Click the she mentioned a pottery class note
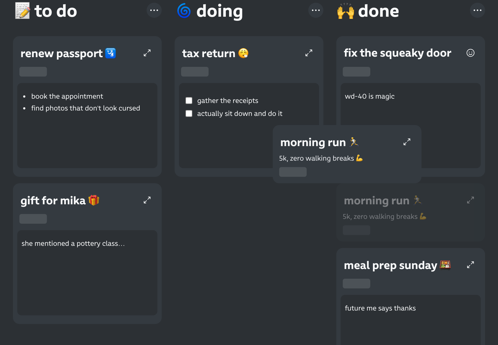 pos(73,243)
